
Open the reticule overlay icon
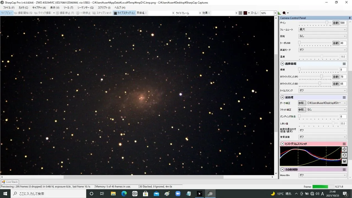click(245, 13)
